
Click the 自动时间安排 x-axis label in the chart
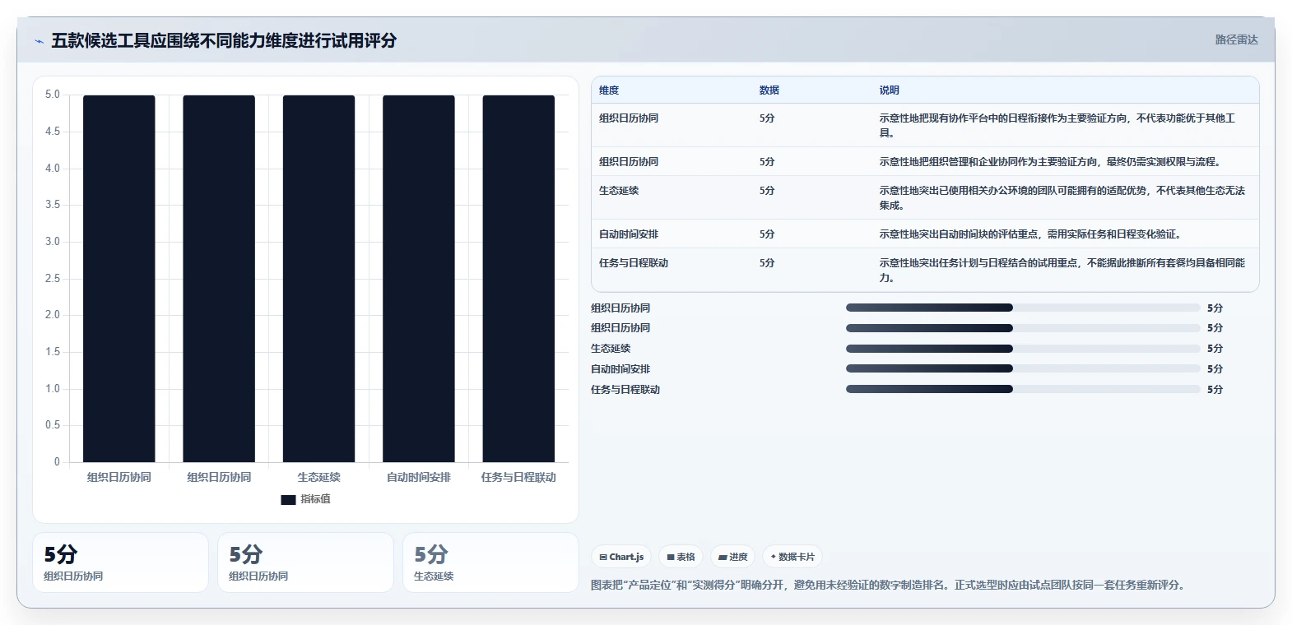coord(419,477)
